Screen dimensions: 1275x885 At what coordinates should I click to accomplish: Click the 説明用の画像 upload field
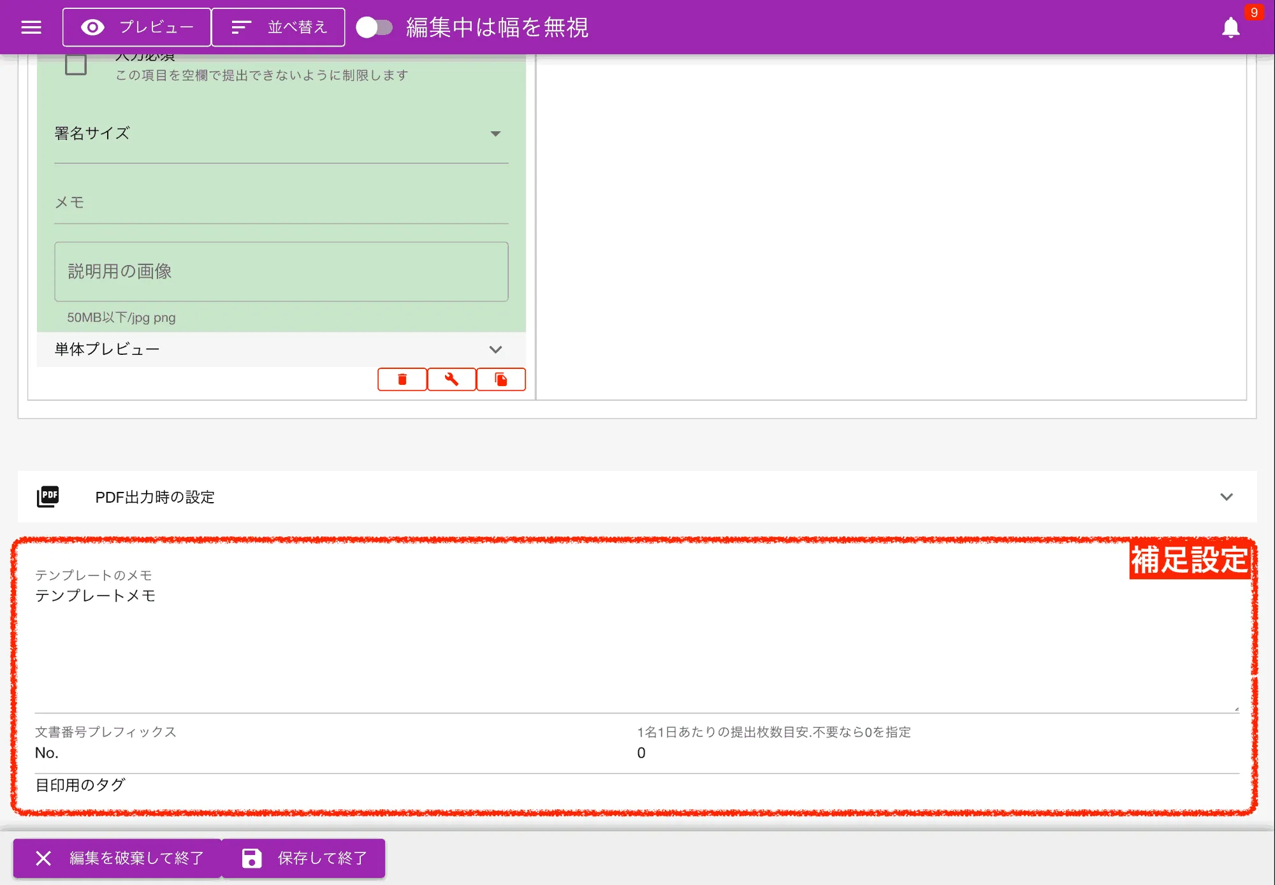click(280, 271)
